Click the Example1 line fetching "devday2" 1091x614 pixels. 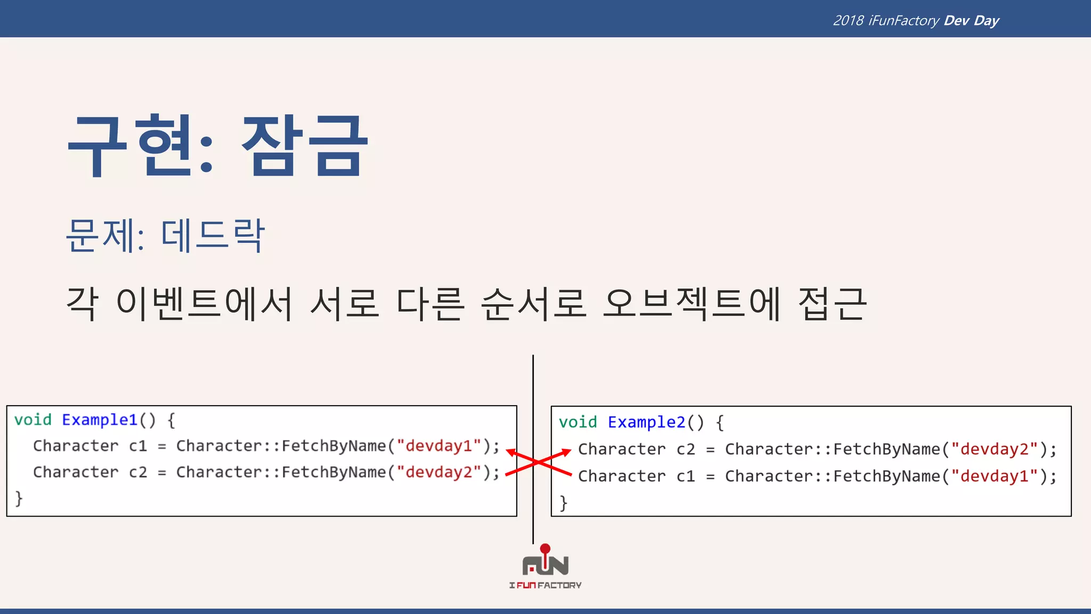coord(266,472)
